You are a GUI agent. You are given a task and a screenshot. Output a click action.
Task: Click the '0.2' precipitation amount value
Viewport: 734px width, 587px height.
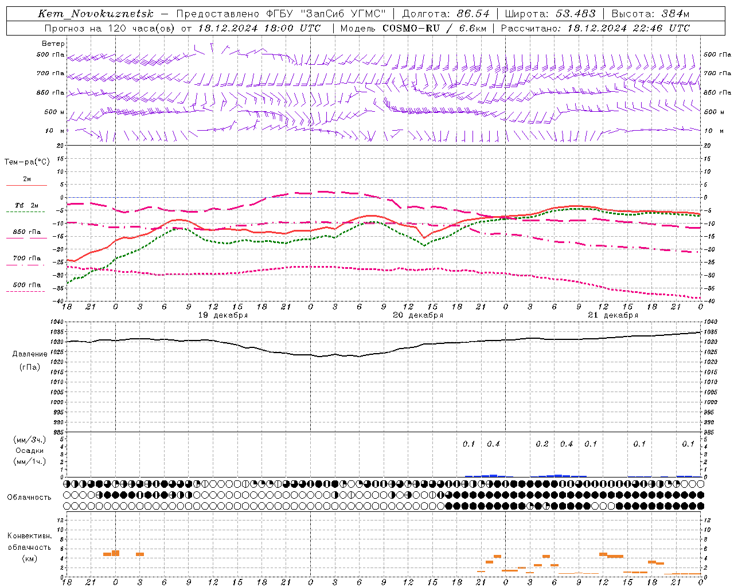click(x=542, y=444)
